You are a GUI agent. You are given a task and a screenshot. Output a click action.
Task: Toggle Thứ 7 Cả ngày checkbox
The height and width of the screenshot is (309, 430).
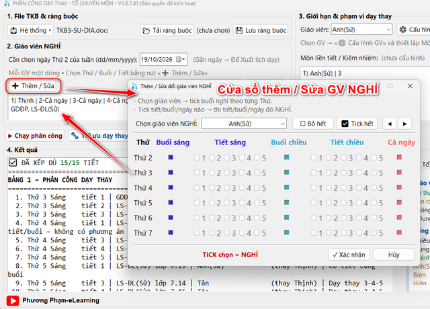(x=399, y=232)
